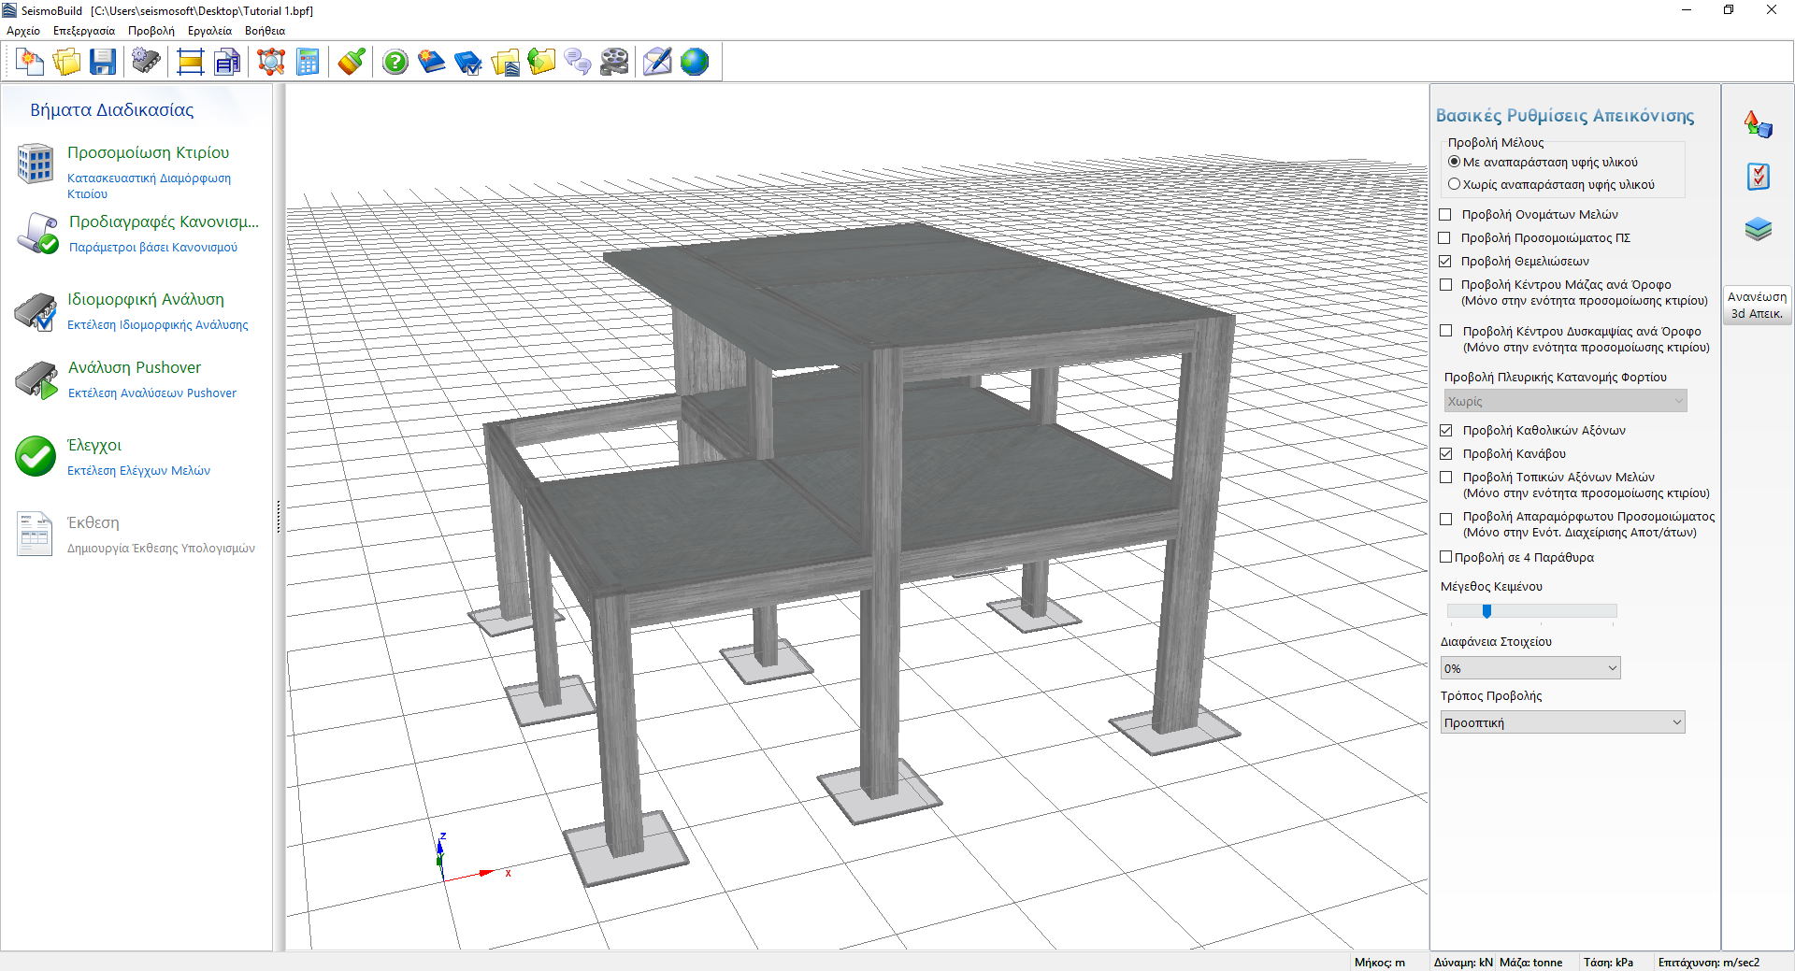The image size is (1795, 971).
Task: Click the Ανανέωση 3d Απεικ. button
Action: point(1757,305)
